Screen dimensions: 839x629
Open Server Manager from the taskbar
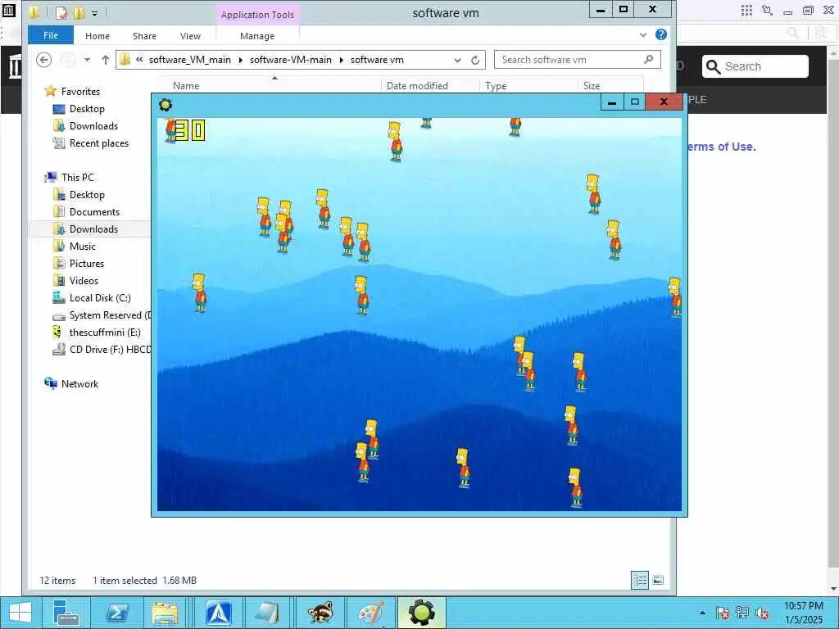pyautogui.click(x=66, y=613)
